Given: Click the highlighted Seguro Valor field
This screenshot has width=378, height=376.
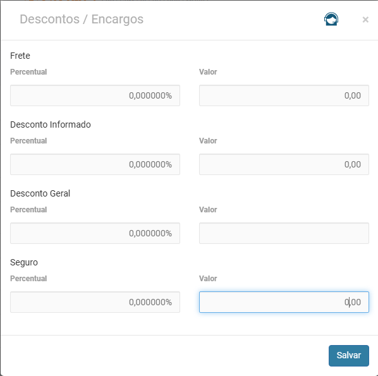Looking at the screenshot, I should point(284,302).
